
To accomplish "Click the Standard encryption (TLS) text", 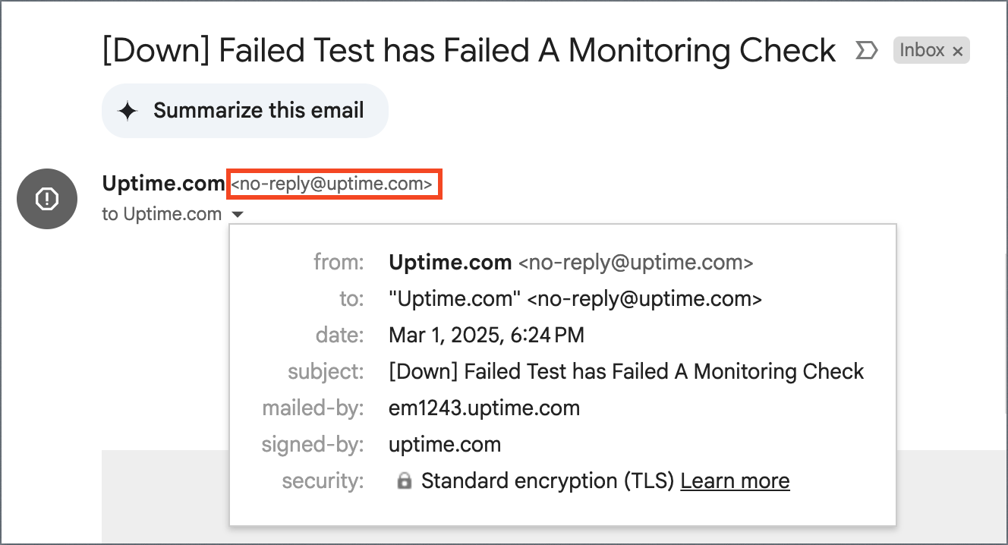I will click(548, 480).
